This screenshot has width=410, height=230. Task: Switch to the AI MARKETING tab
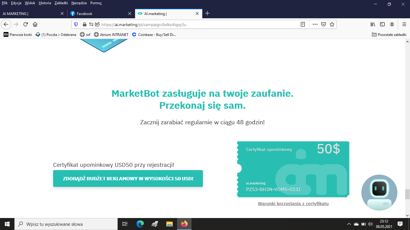pyautogui.click(x=33, y=13)
